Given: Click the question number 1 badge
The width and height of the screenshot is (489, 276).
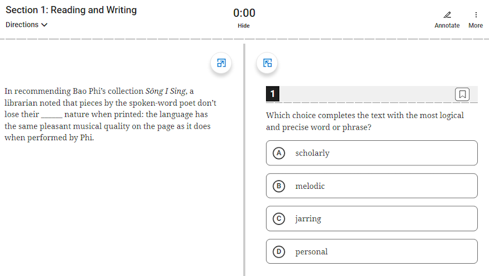Looking at the screenshot, I should click(272, 94).
